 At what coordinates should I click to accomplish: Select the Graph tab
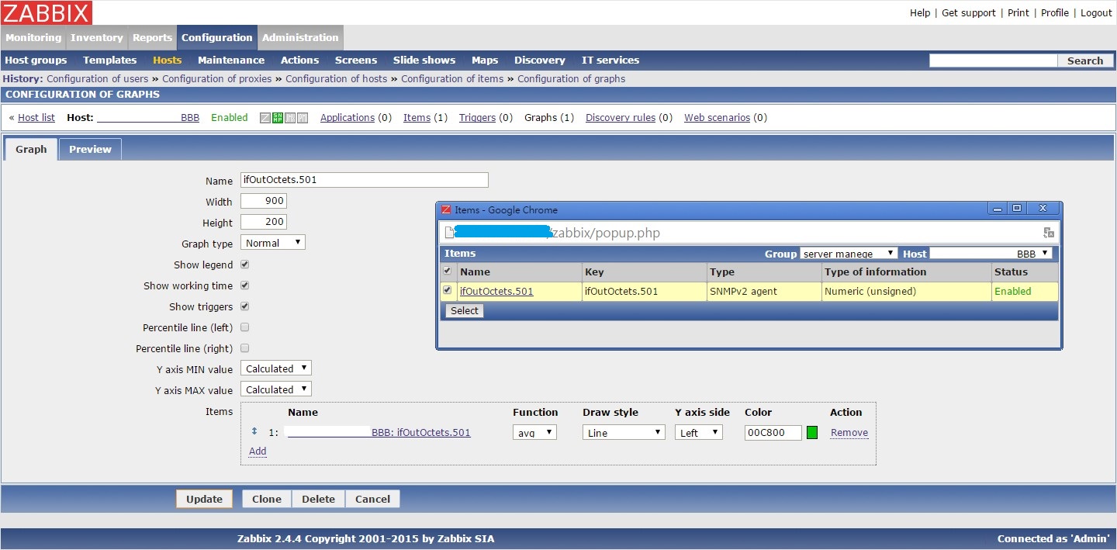(x=31, y=149)
